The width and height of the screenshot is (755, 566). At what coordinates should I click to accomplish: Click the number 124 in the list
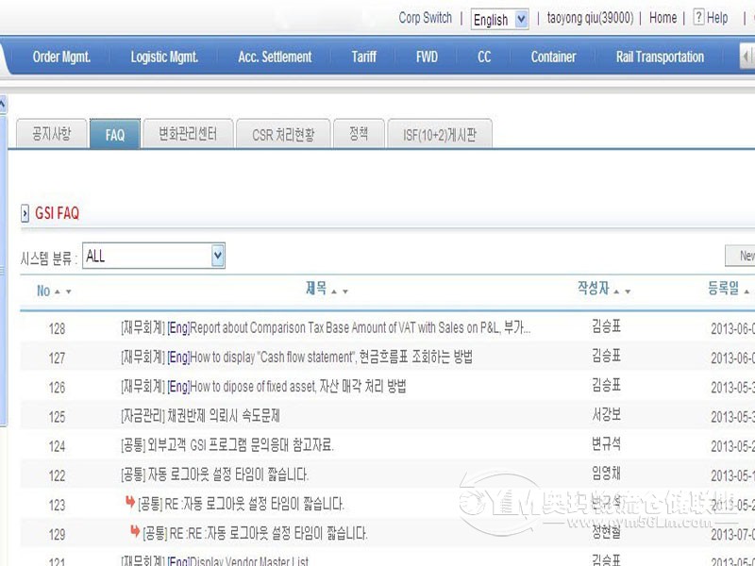(57, 446)
